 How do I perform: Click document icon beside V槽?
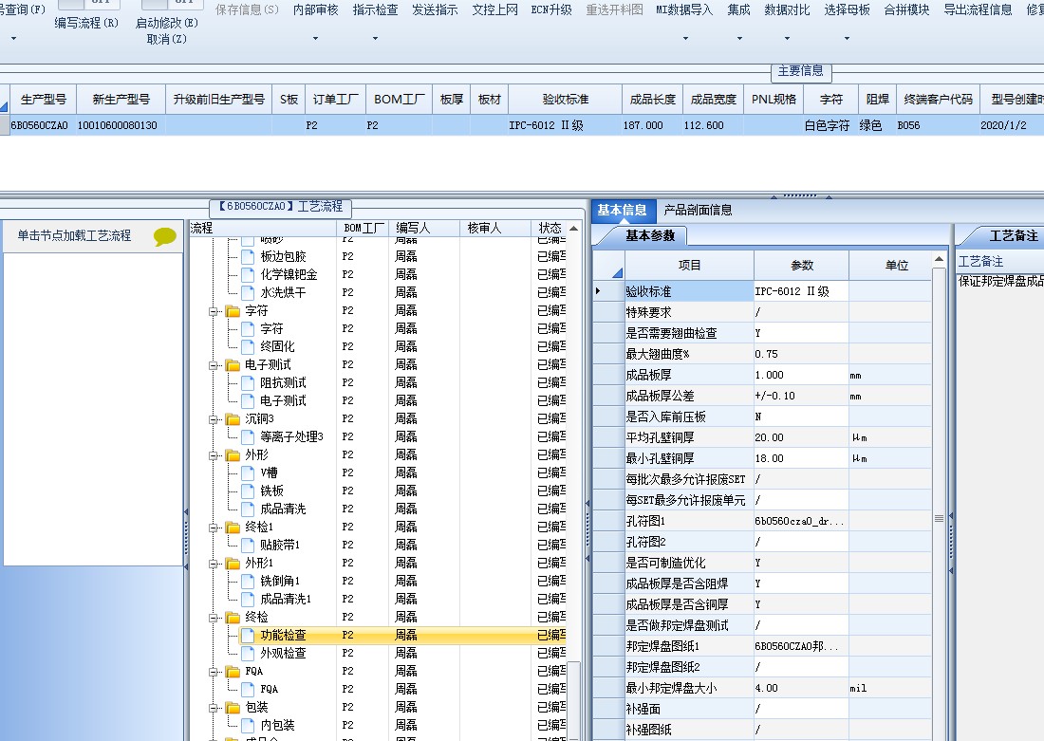pos(248,472)
